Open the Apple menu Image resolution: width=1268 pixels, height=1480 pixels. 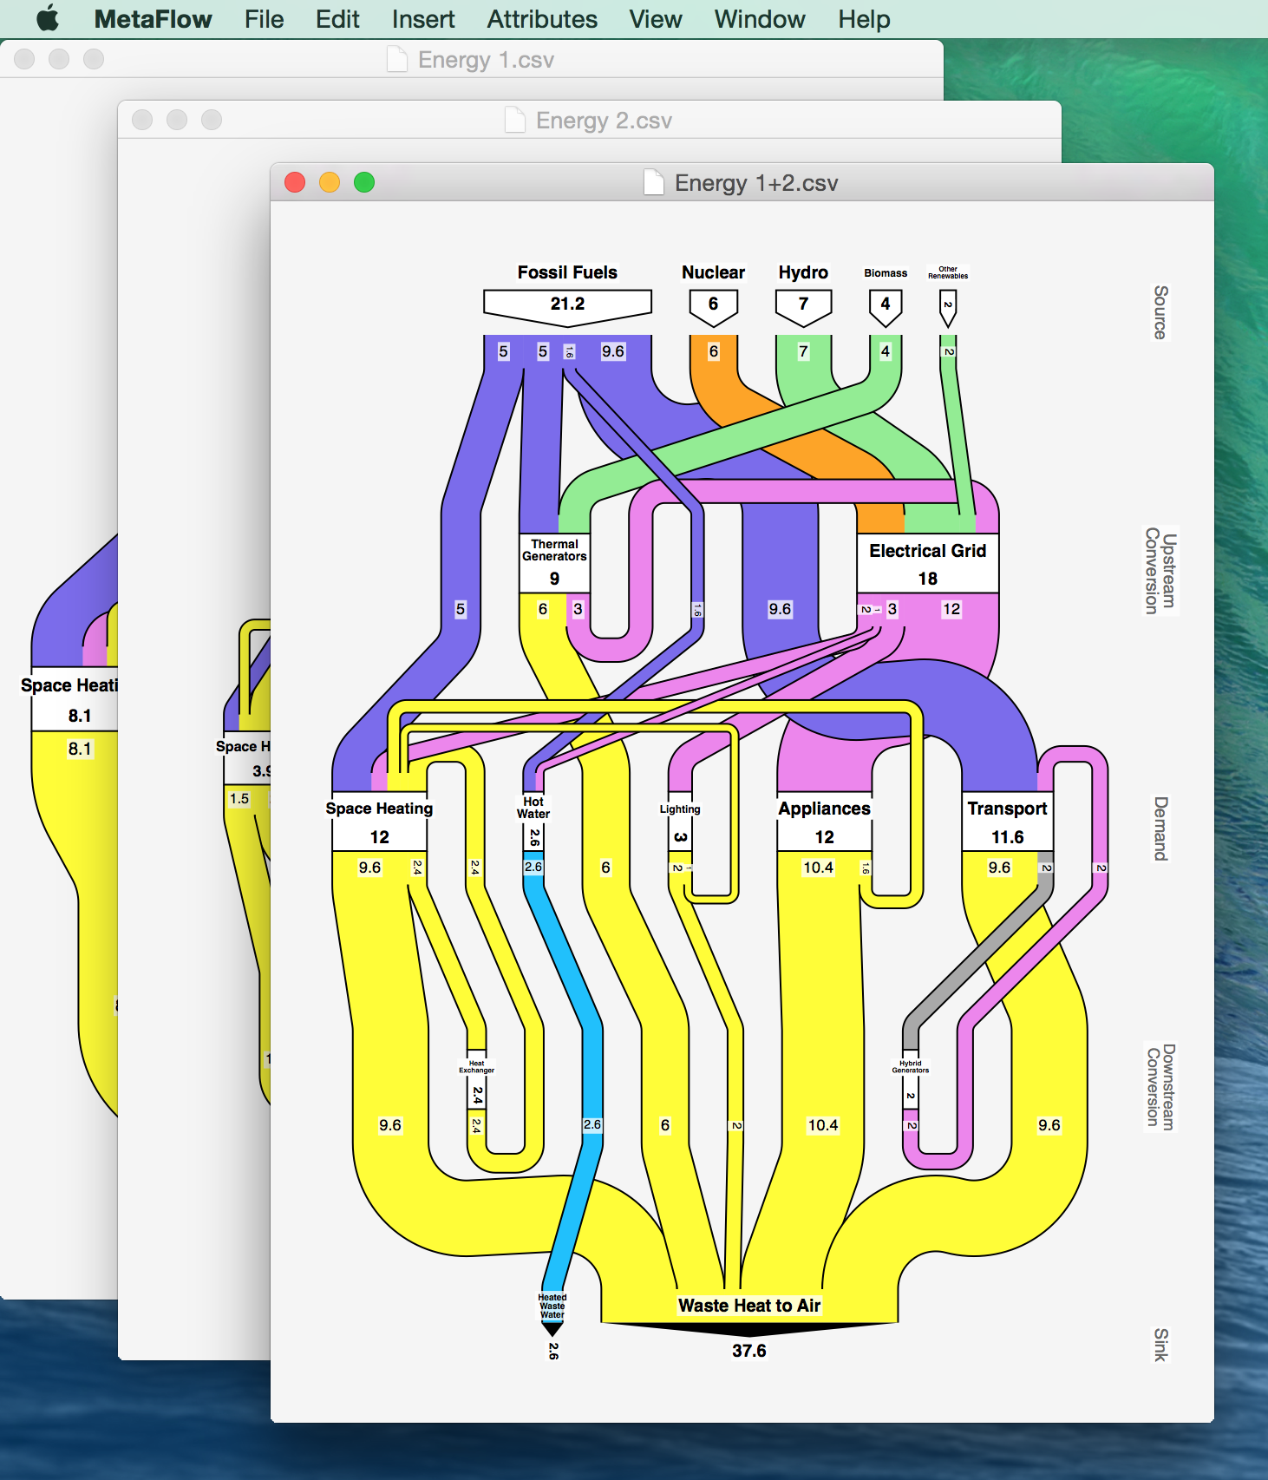coord(48,18)
